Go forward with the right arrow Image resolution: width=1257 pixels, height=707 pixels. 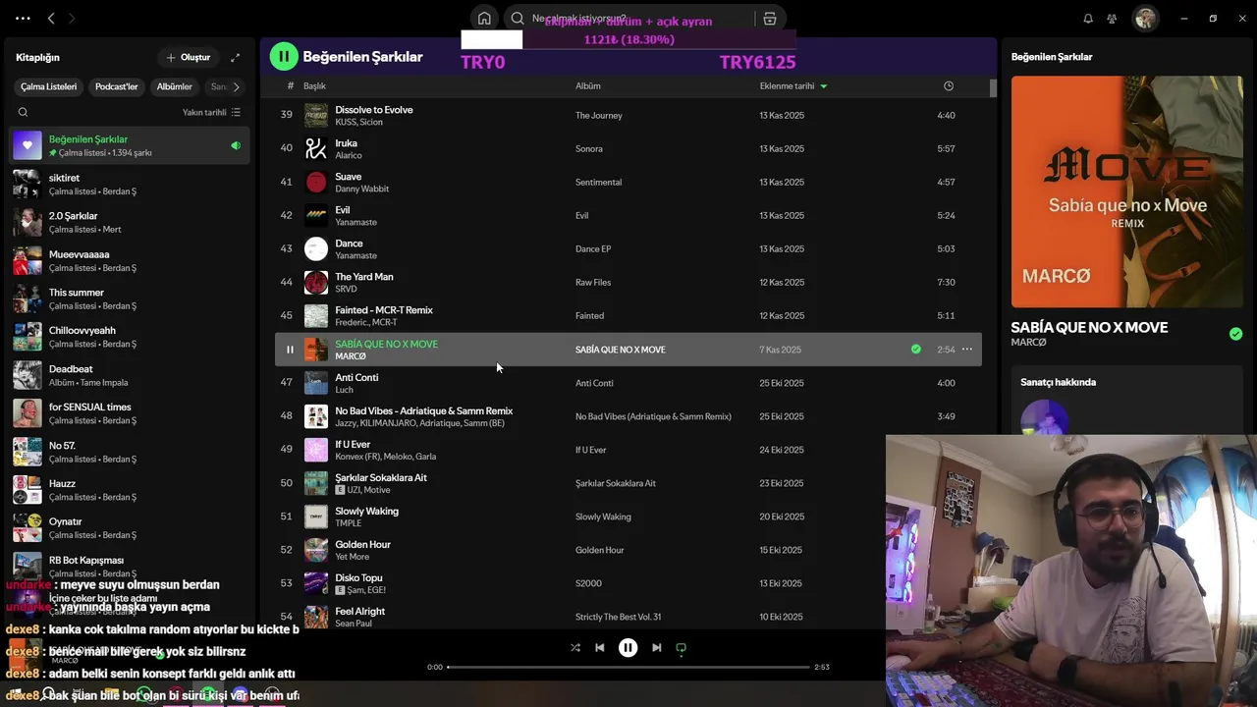coord(71,19)
